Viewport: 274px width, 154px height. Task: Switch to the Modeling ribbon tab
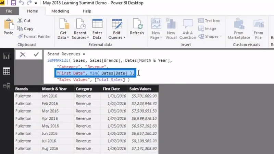(x=60, y=11)
